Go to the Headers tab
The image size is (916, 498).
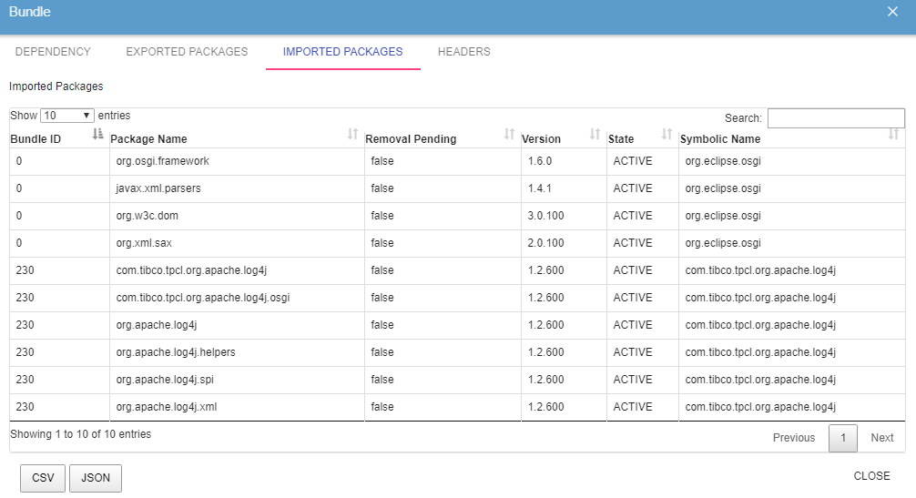(463, 52)
